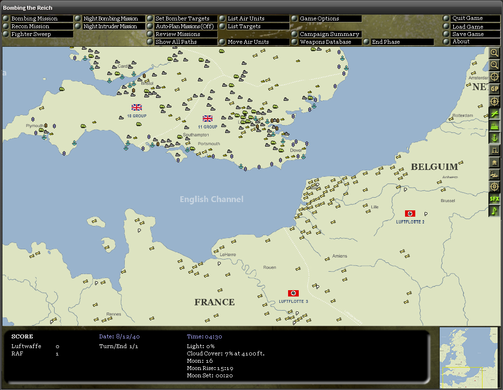The height and width of the screenshot is (390, 503).
Task: Toggle Auto-Plan Missions (Off)
Action: [182, 26]
